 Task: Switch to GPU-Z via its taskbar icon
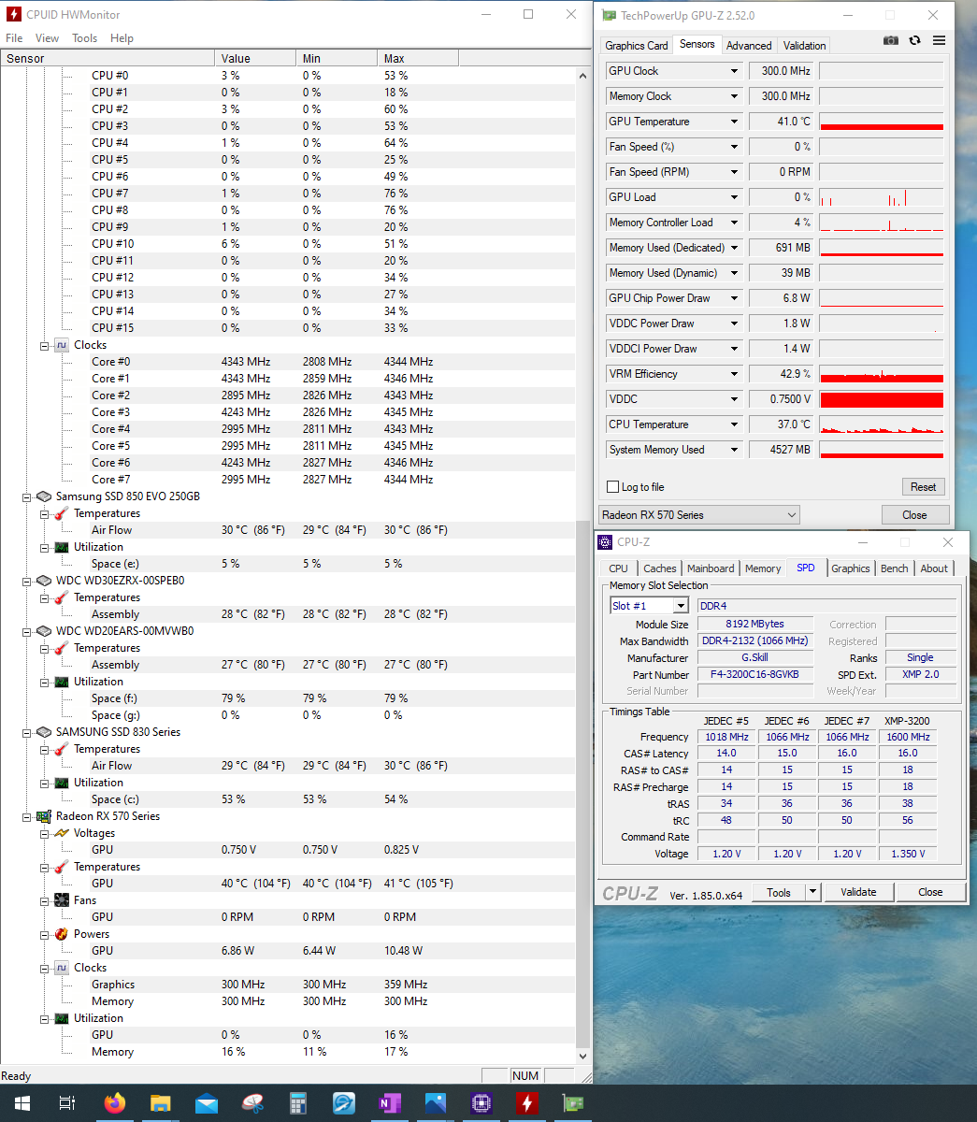[x=572, y=1103]
